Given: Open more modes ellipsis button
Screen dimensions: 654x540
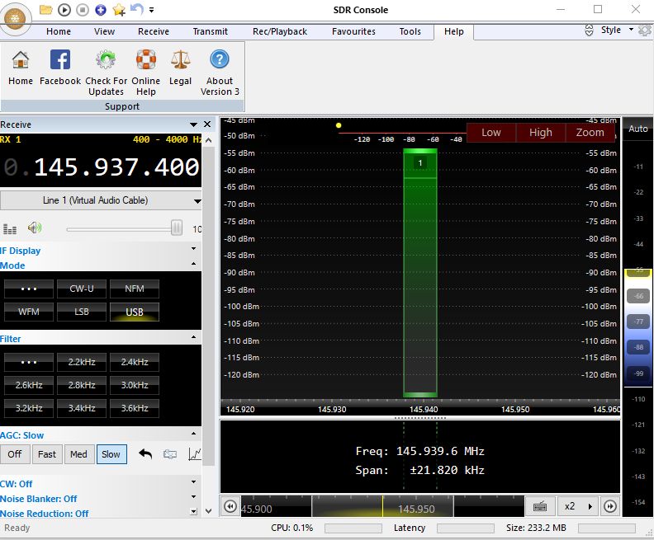Looking at the screenshot, I should [x=29, y=289].
